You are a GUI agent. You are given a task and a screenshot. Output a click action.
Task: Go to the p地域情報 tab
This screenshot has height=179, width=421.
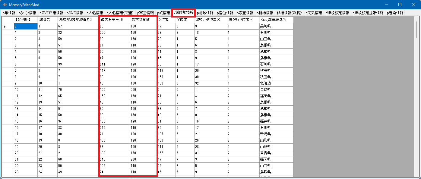(x=205, y=13)
